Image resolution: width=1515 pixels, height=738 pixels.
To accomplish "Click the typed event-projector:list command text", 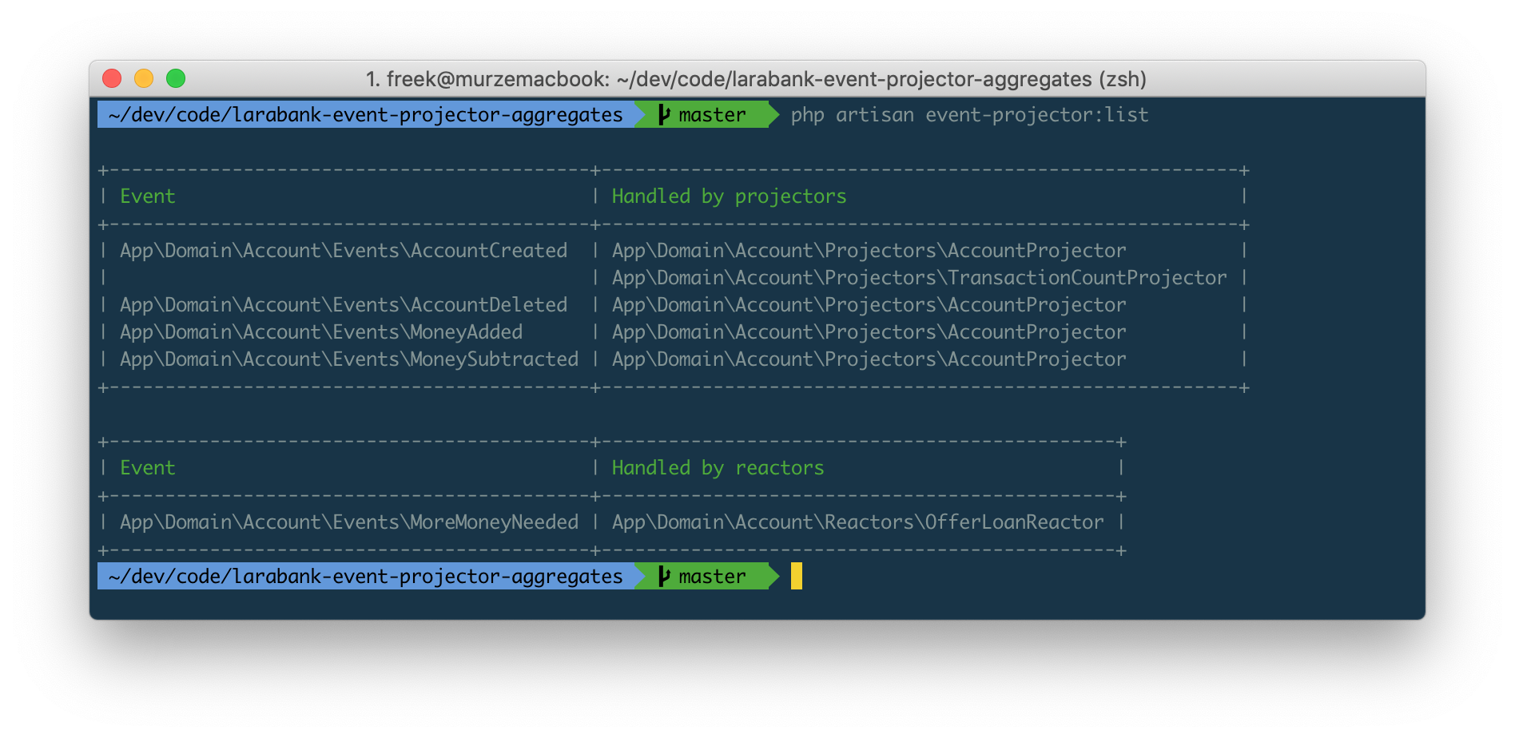I will [969, 115].
